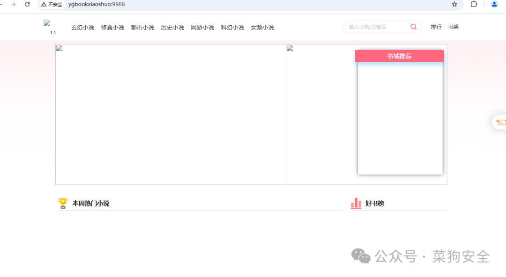Image resolution: width=506 pixels, height=277 pixels.
Task: Click the 好书榜 section heading
Action: 375,204
